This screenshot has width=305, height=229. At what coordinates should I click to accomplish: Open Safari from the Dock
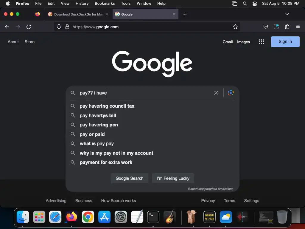tap(55, 217)
